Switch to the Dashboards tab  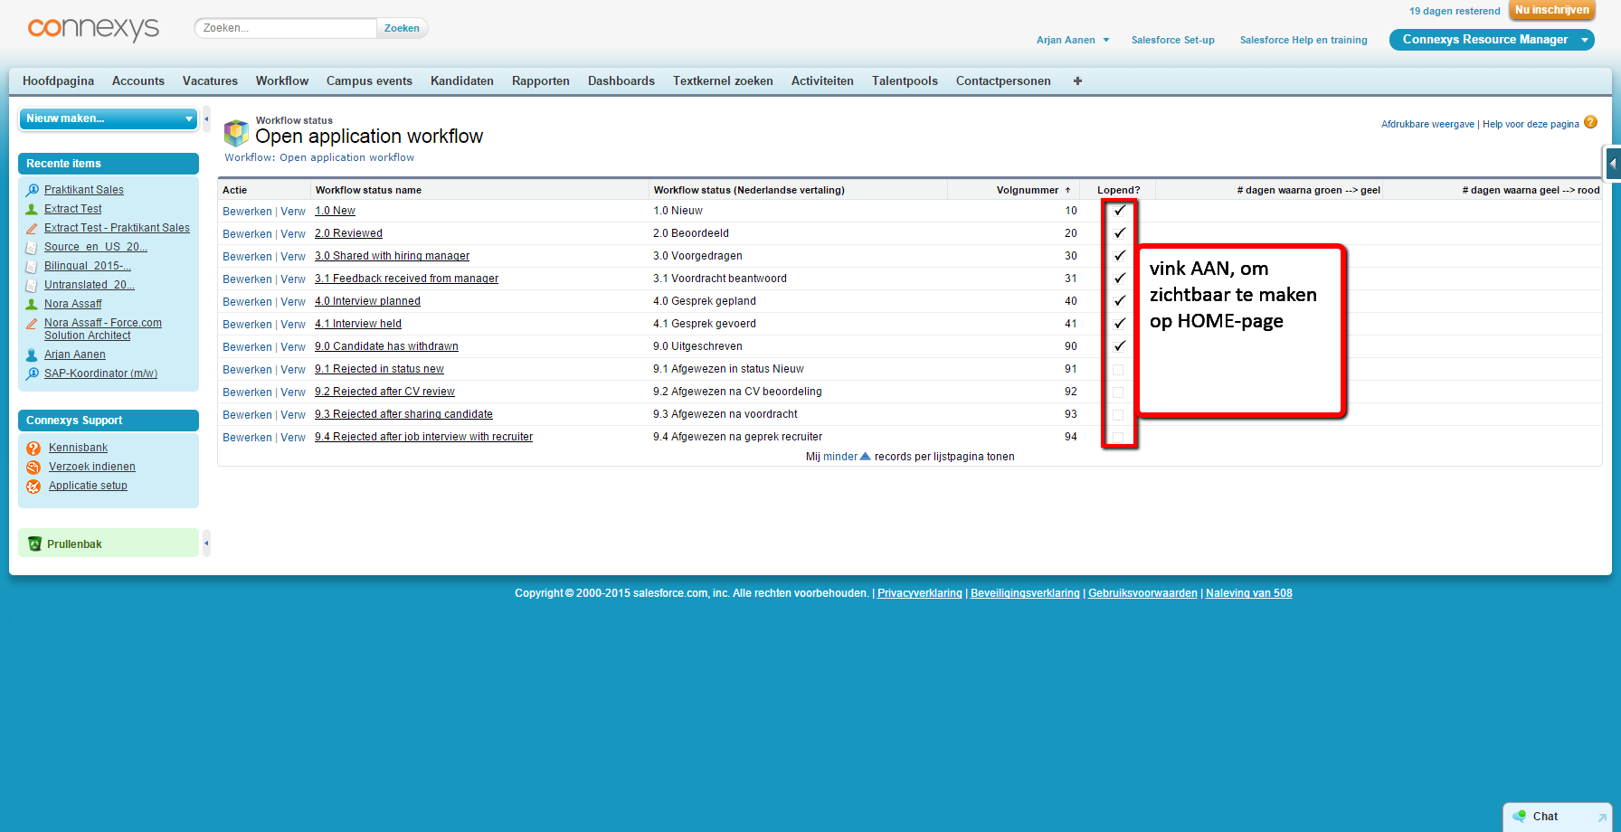[621, 80]
